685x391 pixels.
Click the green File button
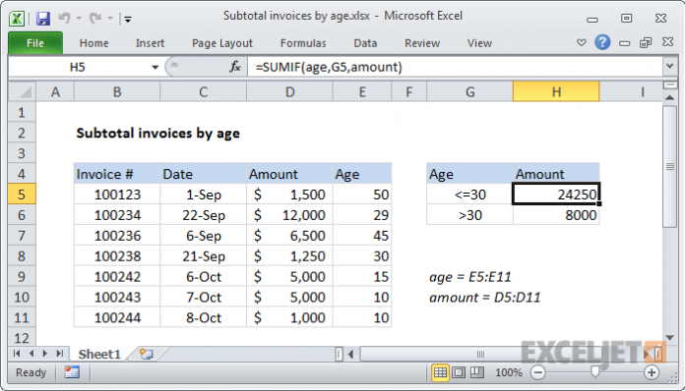35,43
